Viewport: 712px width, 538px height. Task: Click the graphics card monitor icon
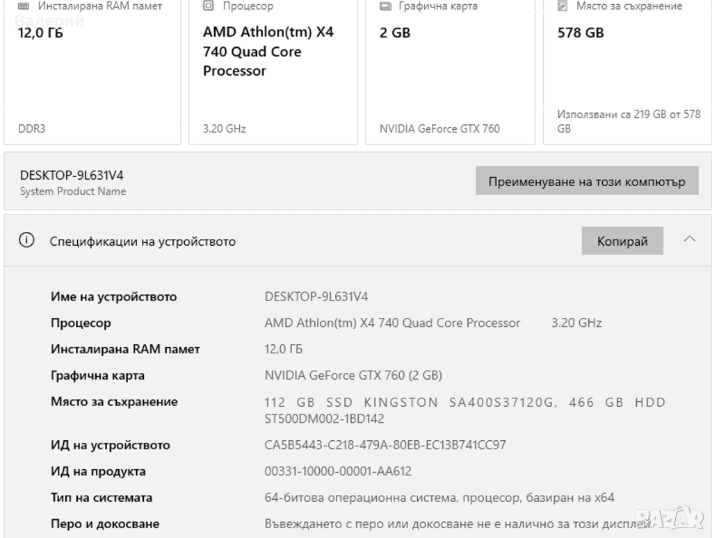pos(385,6)
